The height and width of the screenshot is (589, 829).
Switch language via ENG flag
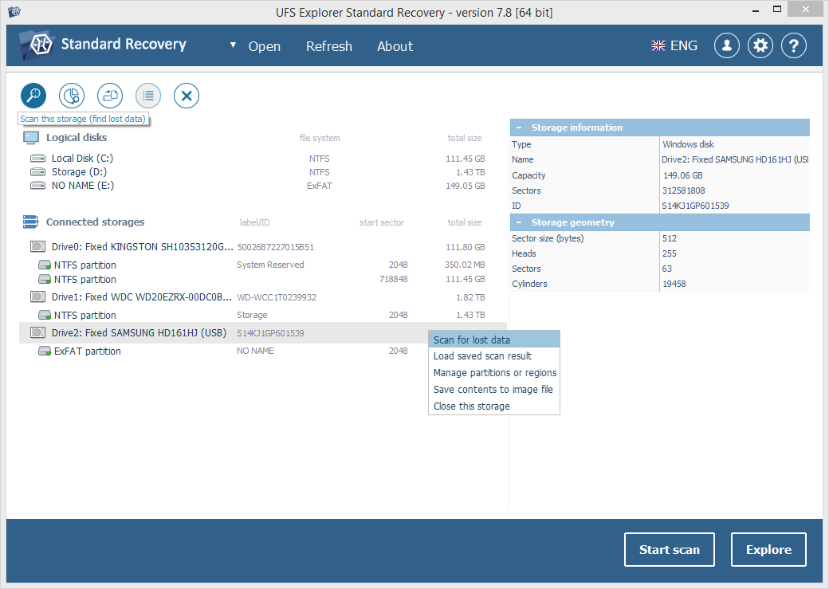(x=674, y=46)
